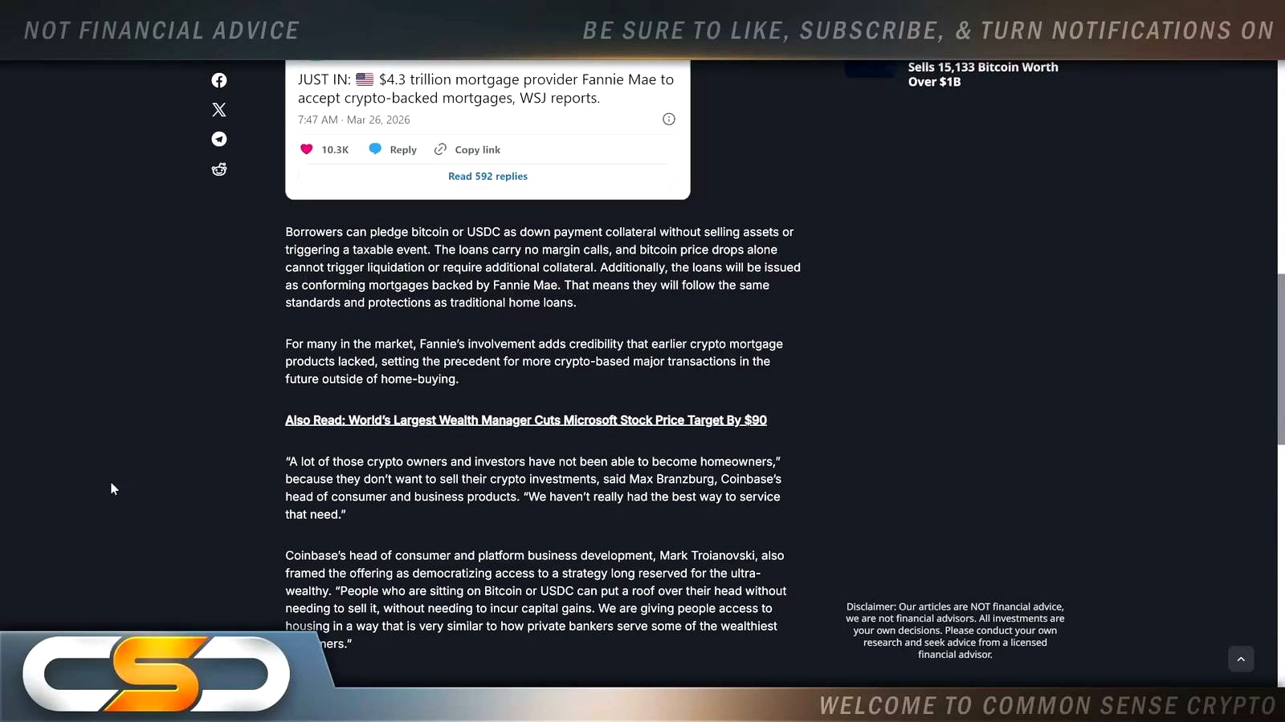The image size is (1285, 722).
Task: Click the Mark Troianovski paragraph
Action: pyautogui.click(x=536, y=599)
